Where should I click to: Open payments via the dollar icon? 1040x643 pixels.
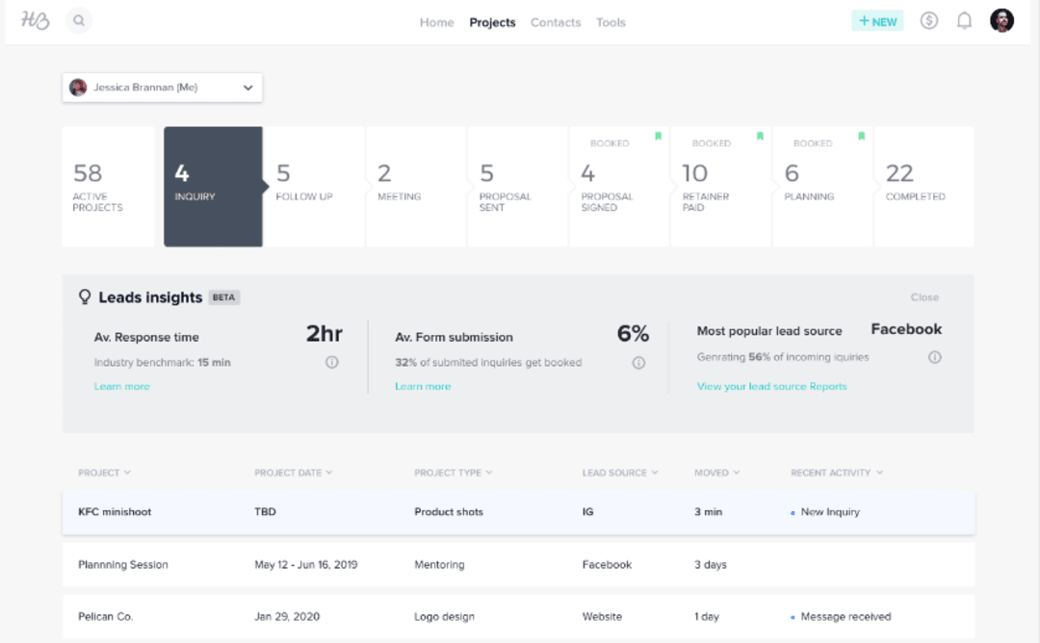click(x=928, y=19)
